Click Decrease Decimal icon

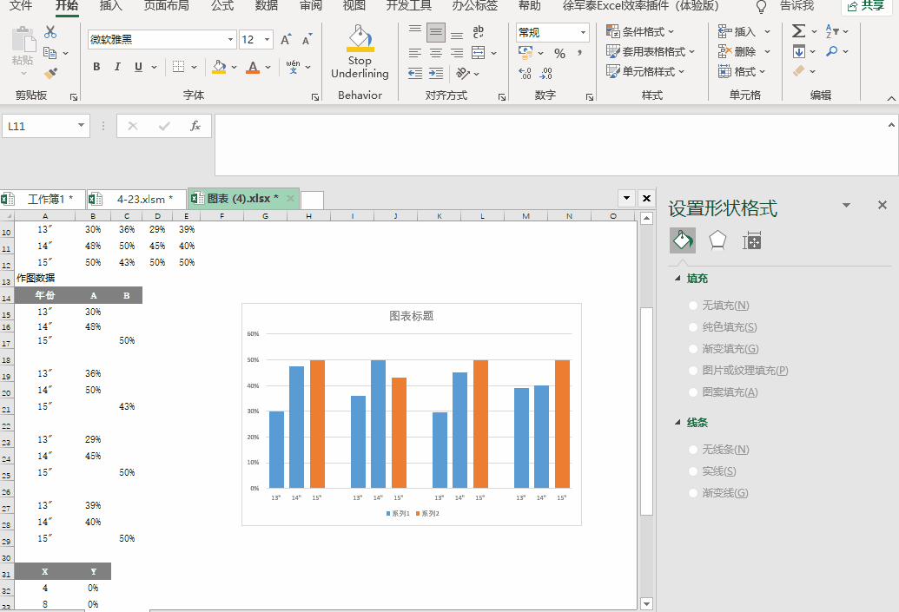pyautogui.click(x=545, y=73)
